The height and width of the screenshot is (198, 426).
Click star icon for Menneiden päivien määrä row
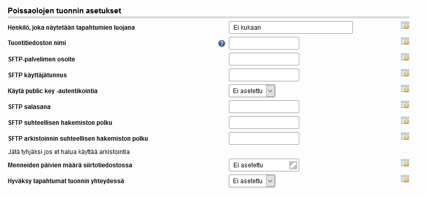coord(405,163)
